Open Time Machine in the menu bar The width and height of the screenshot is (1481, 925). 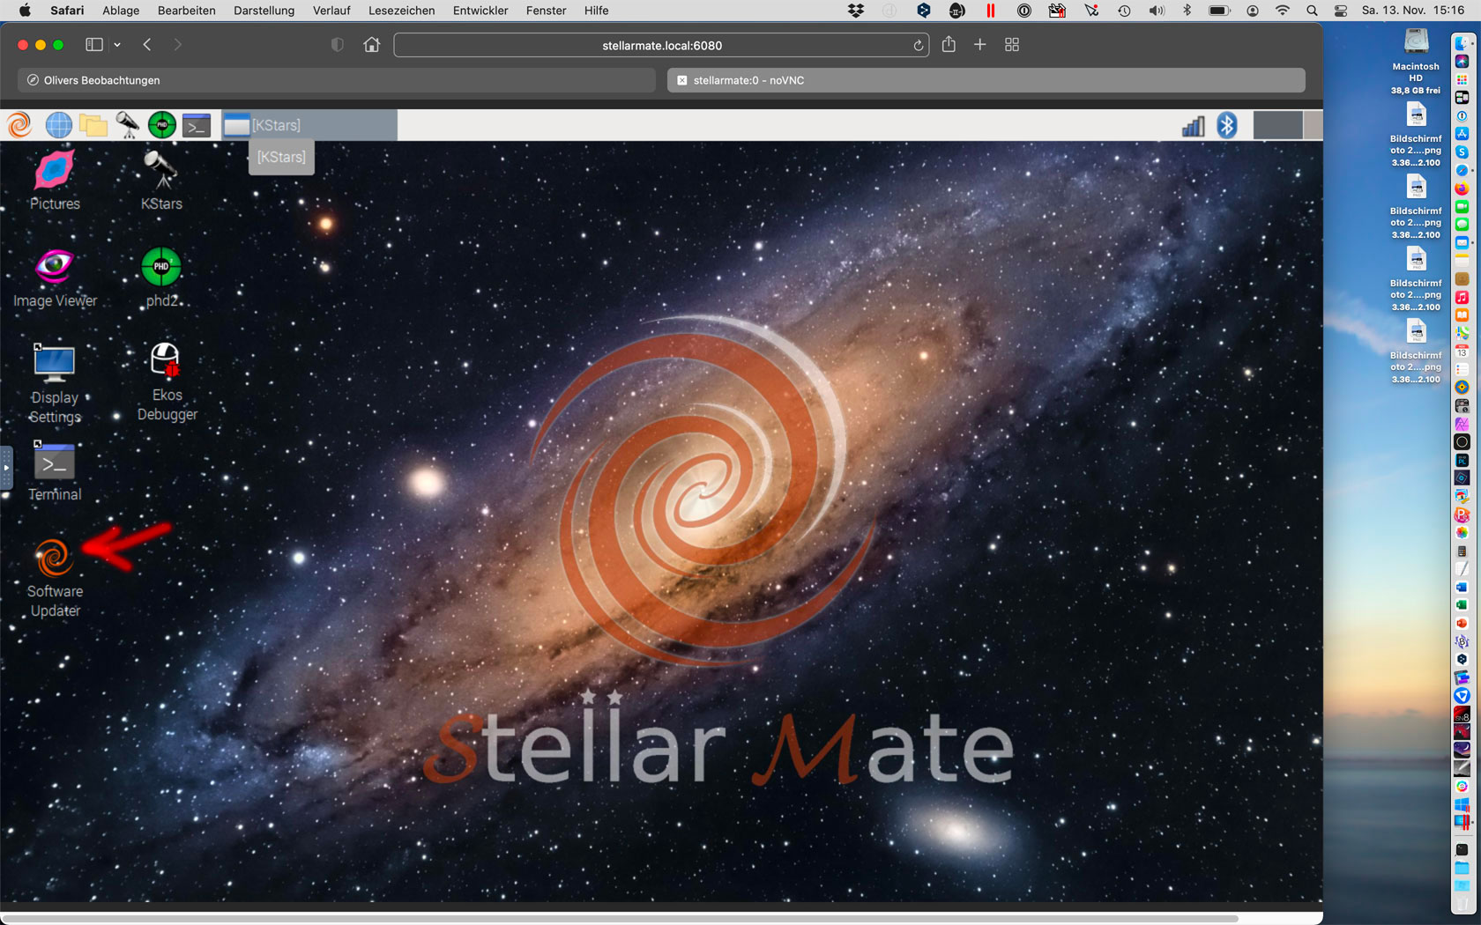coord(1124,11)
